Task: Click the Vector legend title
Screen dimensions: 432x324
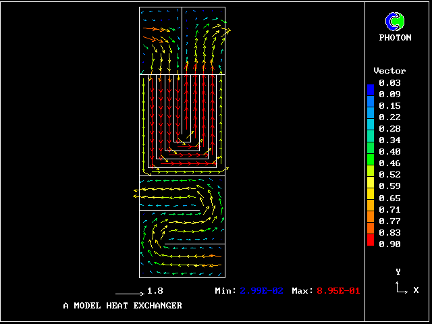Action: coord(389,71)
